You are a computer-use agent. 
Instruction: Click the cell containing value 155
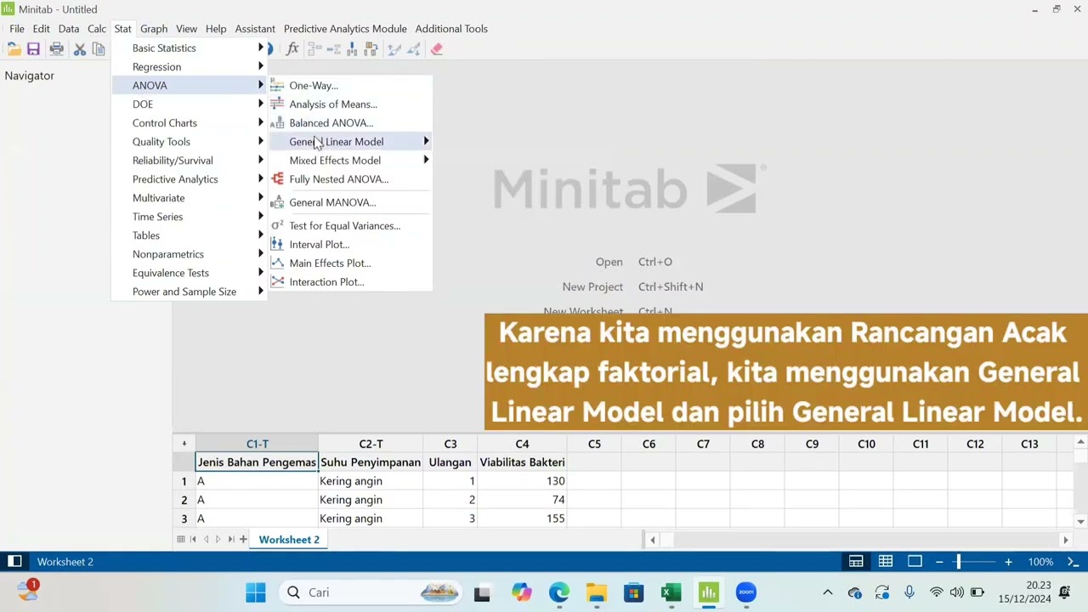pos(522,518)
